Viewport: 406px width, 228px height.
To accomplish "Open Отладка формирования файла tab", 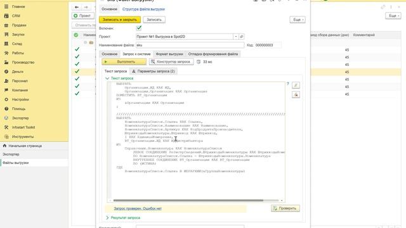I will (213, 54).
